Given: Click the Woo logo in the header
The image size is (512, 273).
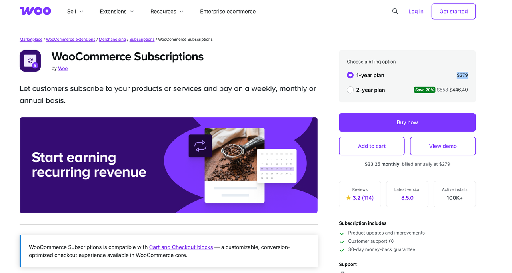Looking at the screenshot, I should [x=35, y=11].
